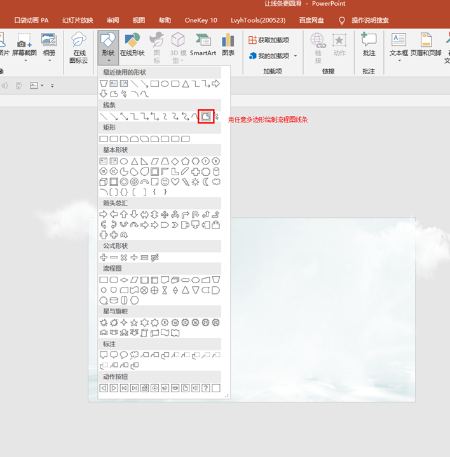Choose the cloud callout in 标注
Image resolution: width=450 pixels, height=457 pixels.
[134, 355]
